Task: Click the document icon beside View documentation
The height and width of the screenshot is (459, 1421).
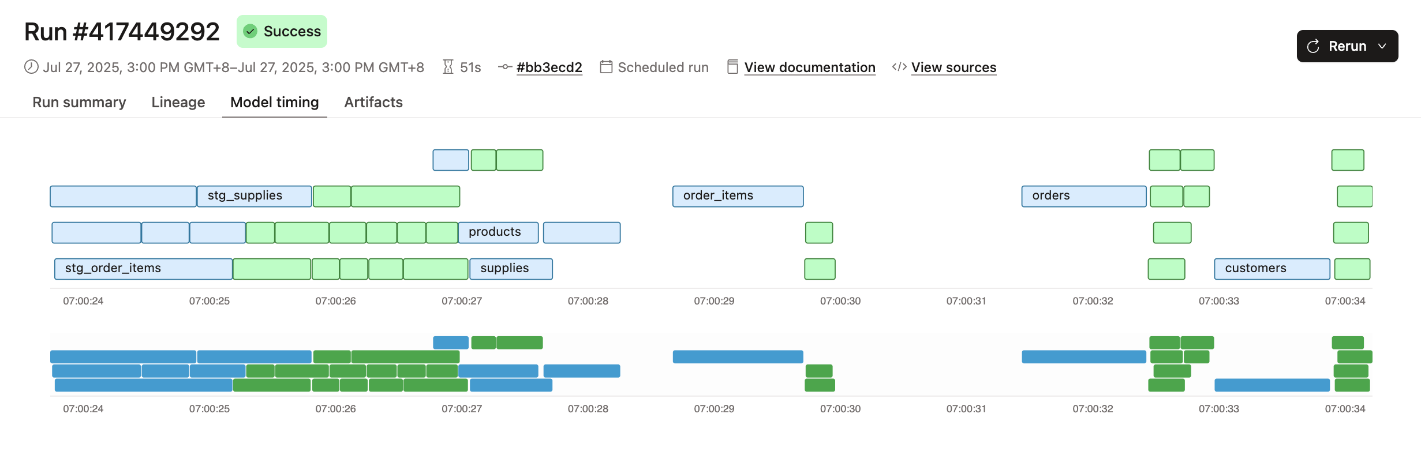Action: pos(732,67)
